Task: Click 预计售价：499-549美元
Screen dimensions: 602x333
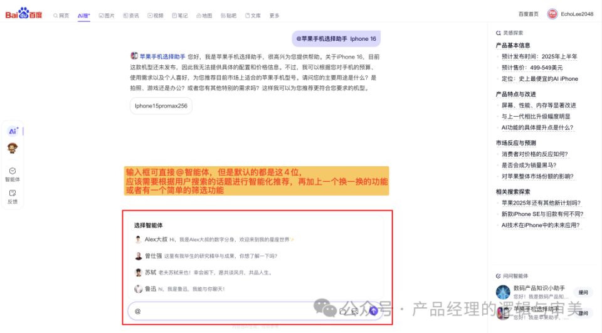Action: pyautogui.click(x=532, y=68)
